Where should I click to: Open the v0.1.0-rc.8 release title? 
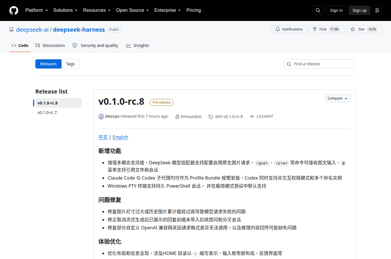[x=121, y=101]
